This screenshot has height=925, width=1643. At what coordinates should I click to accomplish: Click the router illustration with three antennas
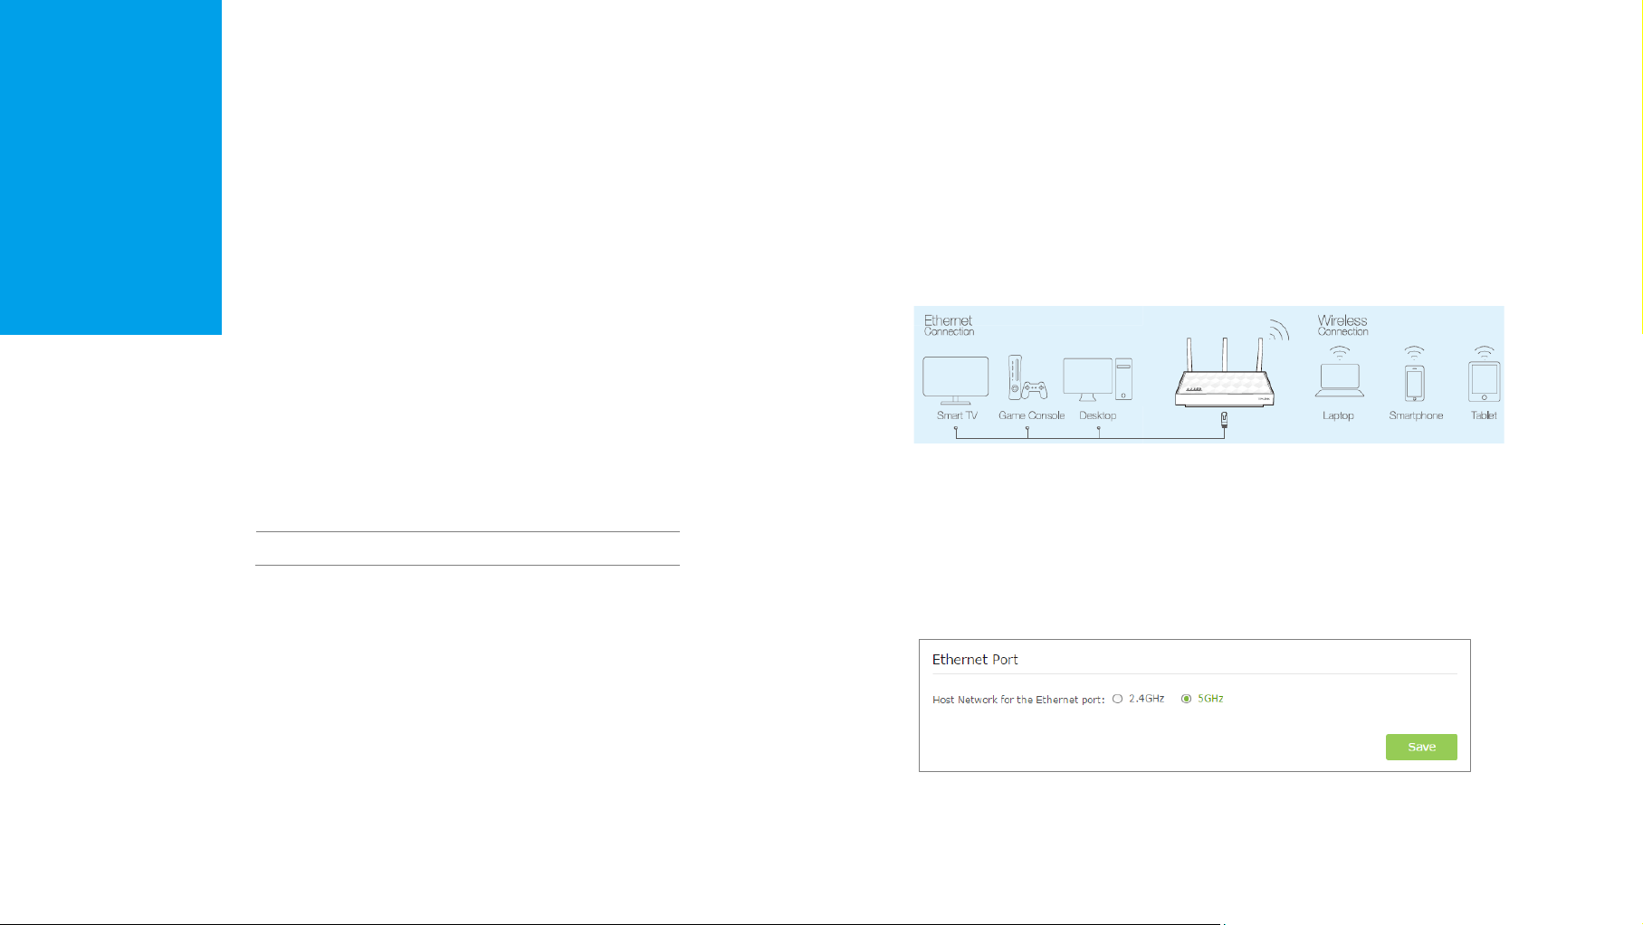[x=1224, y=371]
